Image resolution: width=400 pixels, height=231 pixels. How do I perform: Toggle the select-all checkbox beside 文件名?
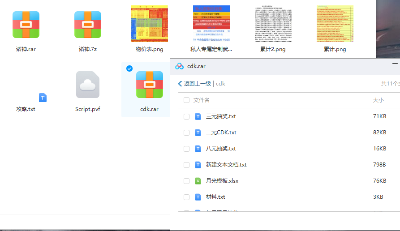click(186, 100)
